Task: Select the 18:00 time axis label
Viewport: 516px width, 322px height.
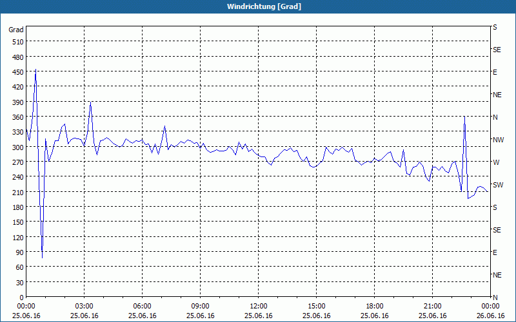Action: (x=375, y=307)
